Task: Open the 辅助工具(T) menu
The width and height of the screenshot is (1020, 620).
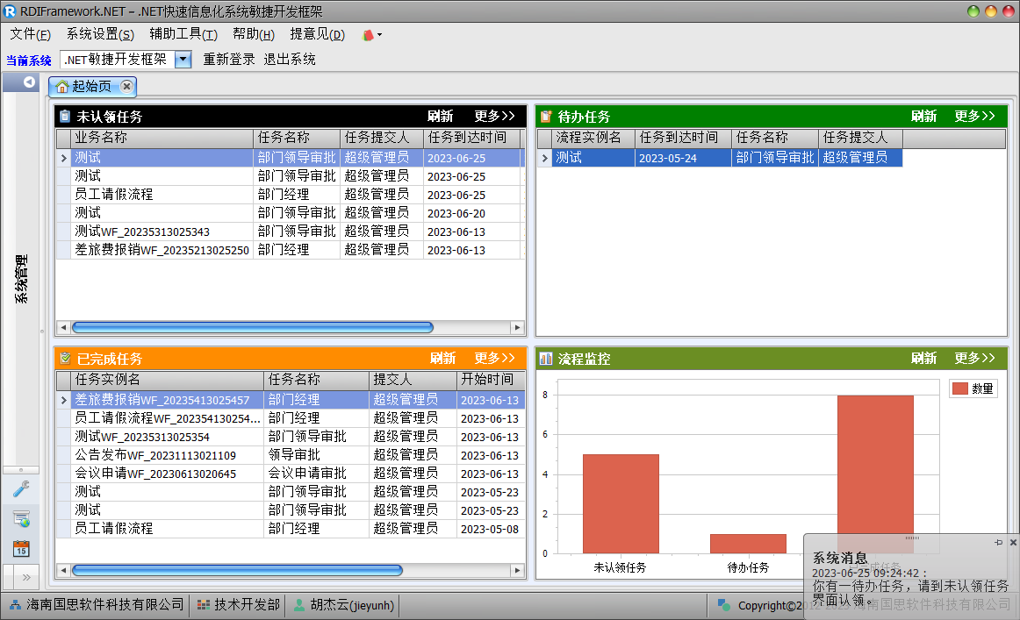Action: (183, 34)
